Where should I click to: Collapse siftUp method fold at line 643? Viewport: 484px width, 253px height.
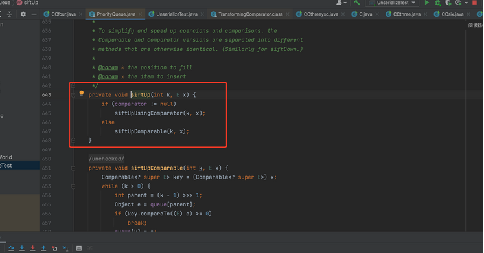(x=73, y=95)
